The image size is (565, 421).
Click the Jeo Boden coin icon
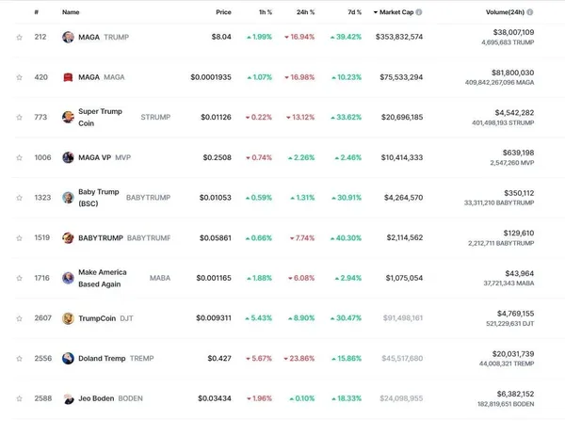[68, 398]
